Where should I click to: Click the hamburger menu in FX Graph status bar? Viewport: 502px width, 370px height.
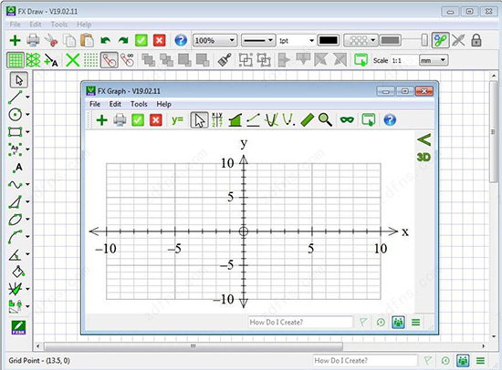[x=415, y=322]
